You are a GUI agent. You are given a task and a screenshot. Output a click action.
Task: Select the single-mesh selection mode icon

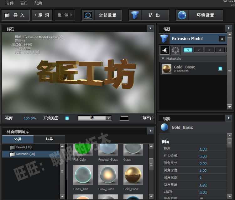(x=165, y=50)
